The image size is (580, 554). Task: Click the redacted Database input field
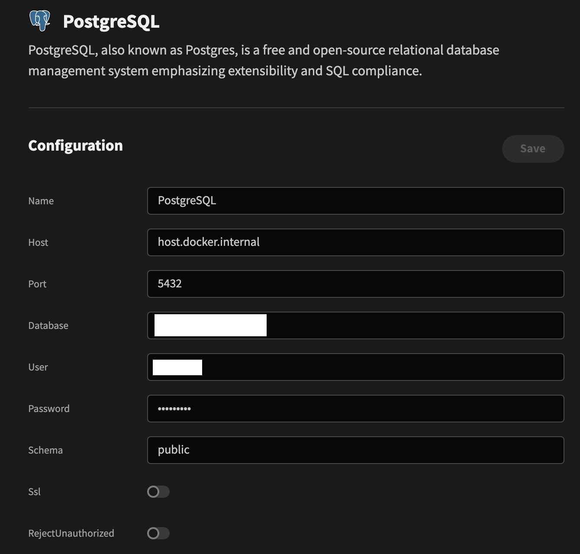tap(355, 325)
